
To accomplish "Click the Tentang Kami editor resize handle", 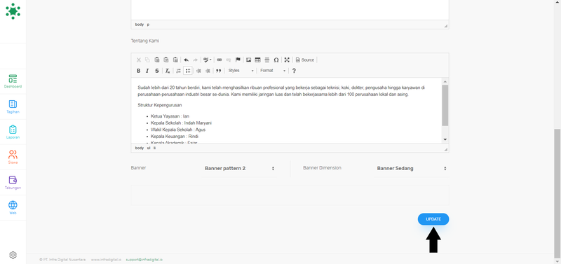I will pyautogui.click(x=446, y=149).
